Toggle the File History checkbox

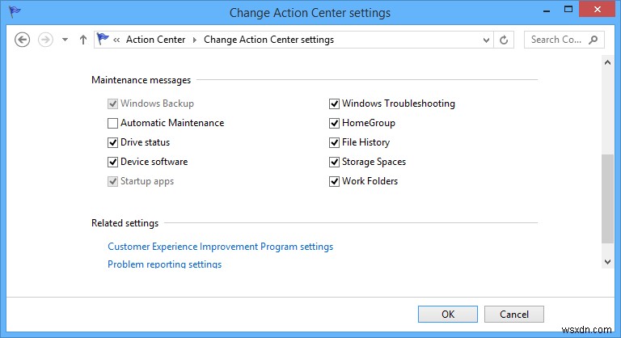click(334, 142)
